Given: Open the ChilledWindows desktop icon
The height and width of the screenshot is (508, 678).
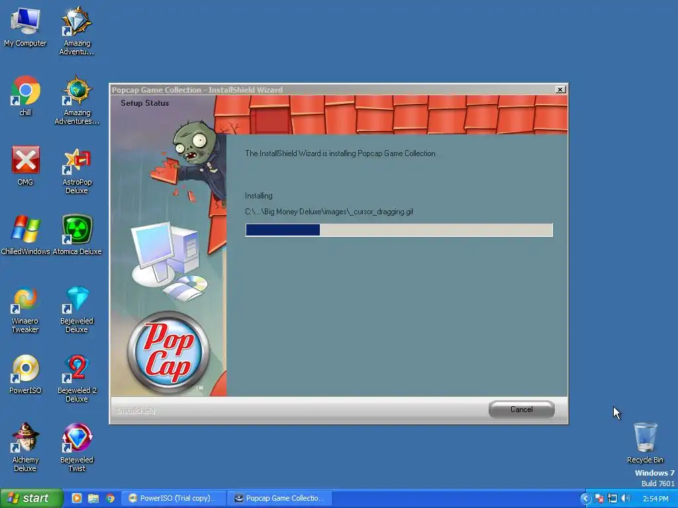Looking at the screenshot, I should 25,235.
